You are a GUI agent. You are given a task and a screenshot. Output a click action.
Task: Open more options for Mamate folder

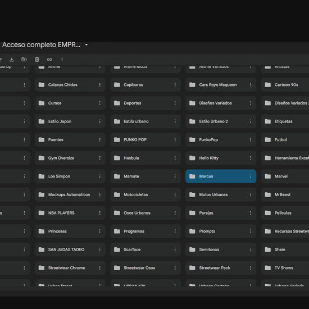point(175,176)
